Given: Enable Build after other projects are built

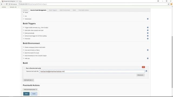Looking at the screenshot, I should (x=24, y=30).
